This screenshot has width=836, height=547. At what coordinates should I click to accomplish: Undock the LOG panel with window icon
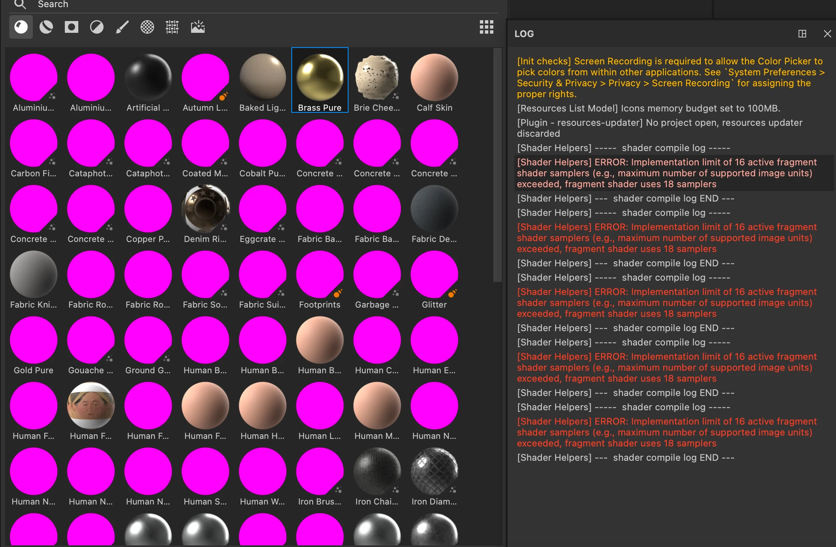click(x=802, y=34)
